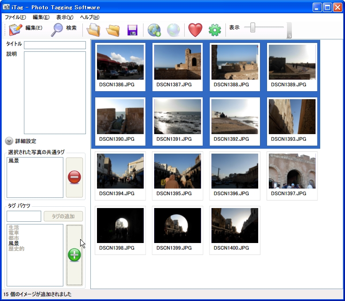The image size is (345, 301).
Task: Select thumbnail DSCN1387.JPG
Action: pos(177,67)
